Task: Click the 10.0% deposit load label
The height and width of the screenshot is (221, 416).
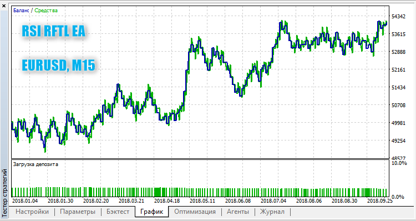Action: pyautogui.click(x=399, y=163)
